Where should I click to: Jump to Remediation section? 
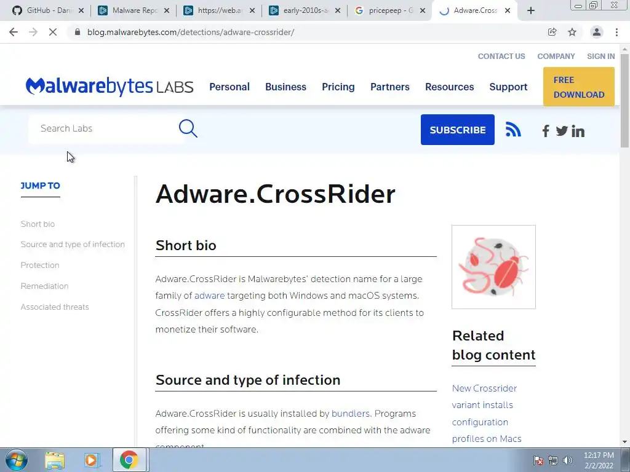pyautogui.click(x=44, y=286)
